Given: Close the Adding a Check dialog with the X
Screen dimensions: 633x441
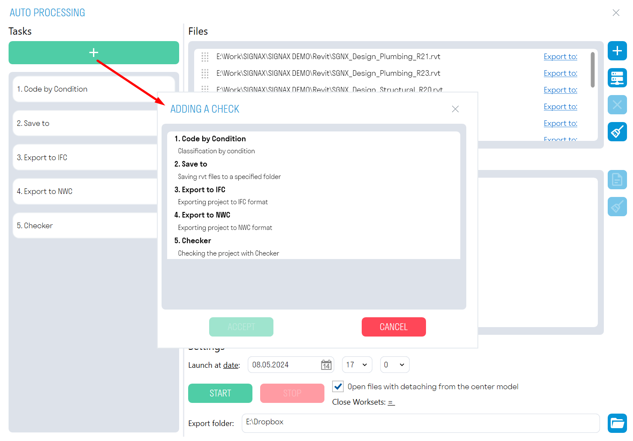Looking at the screenshot, I should pyautogui.click(x=455, y=109).
